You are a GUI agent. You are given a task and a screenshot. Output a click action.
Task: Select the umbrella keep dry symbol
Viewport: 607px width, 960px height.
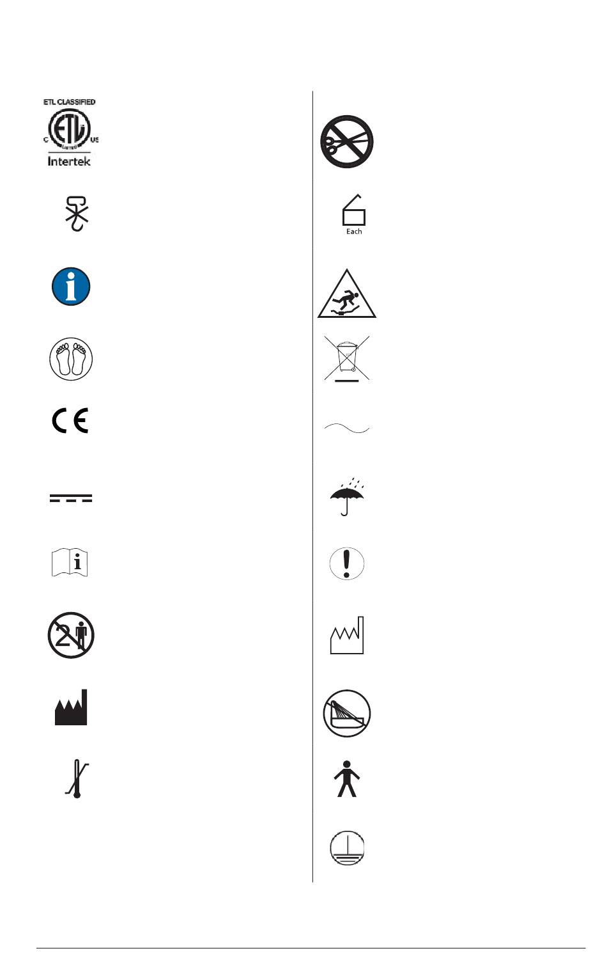[x=347, y=496]
